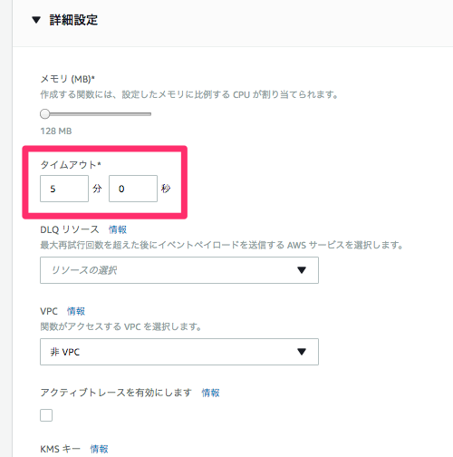
Task: Click the タイムアウト field label
Action: 71,165
